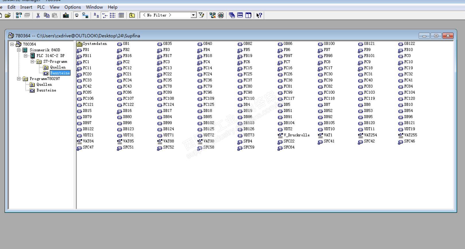Select the UDT2 data type

pos(285,129)
